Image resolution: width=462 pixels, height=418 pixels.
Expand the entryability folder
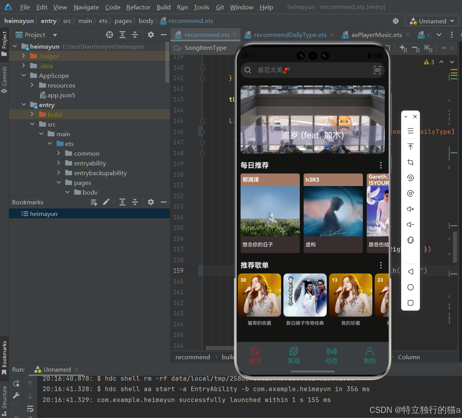click(x=58, y=163)
